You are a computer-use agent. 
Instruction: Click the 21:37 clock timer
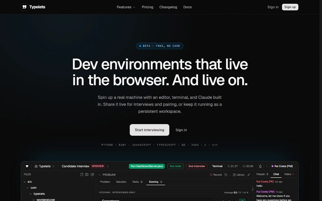tap(232, 166)
